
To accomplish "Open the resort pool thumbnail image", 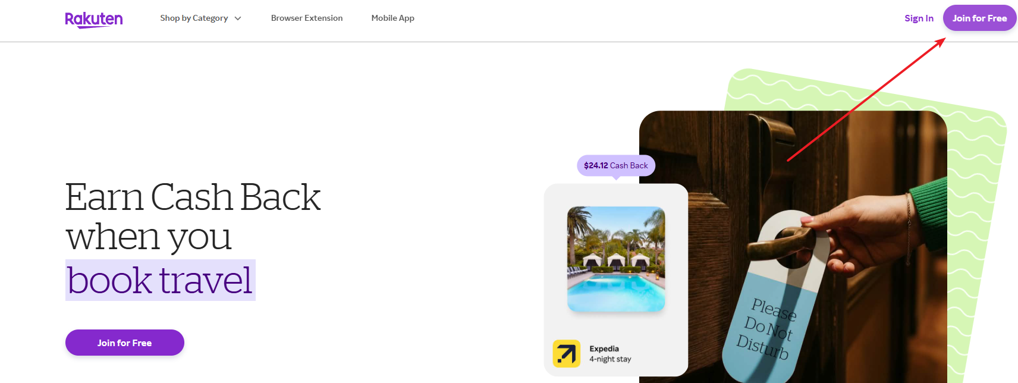I will pyautogui.click(x=616, y=259).
